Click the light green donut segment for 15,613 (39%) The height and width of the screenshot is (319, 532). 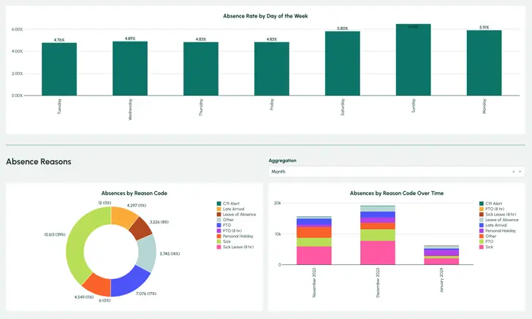click(x=76, y=242)
